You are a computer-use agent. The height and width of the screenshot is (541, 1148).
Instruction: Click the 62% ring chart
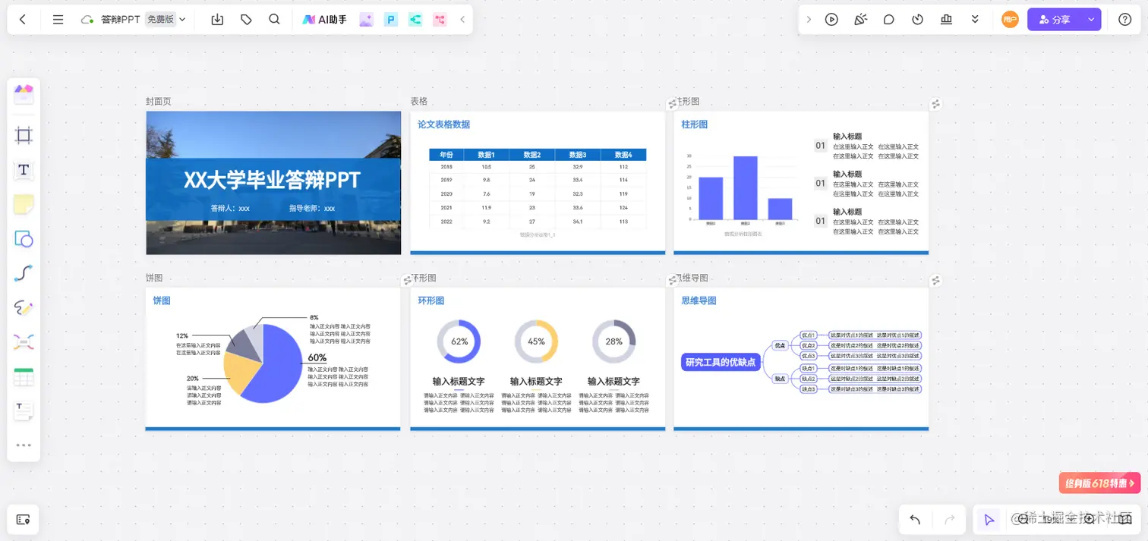click(459, 341)
